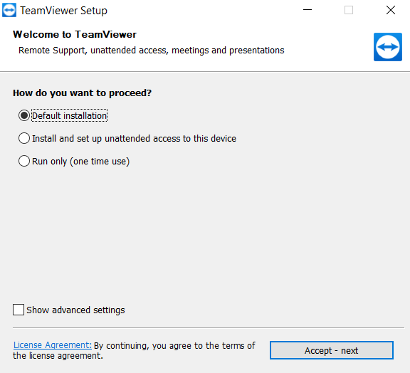
Task: Click the large TeamViewer logo in header
Action: click(387, 47)
